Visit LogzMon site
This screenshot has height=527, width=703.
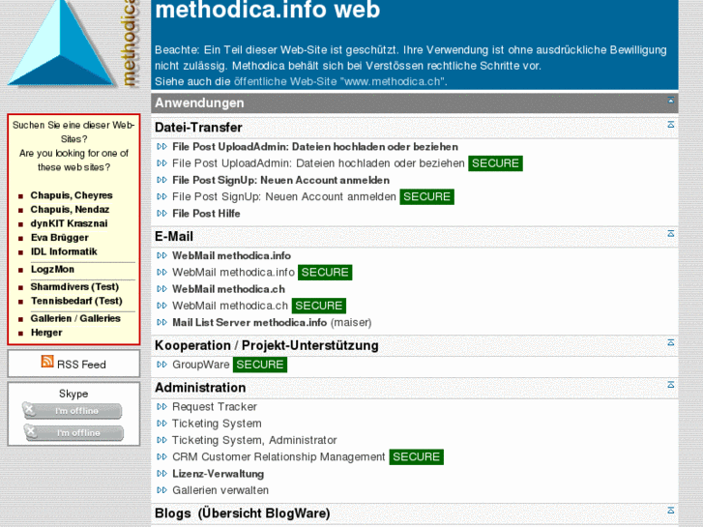[x=52, y=269]
